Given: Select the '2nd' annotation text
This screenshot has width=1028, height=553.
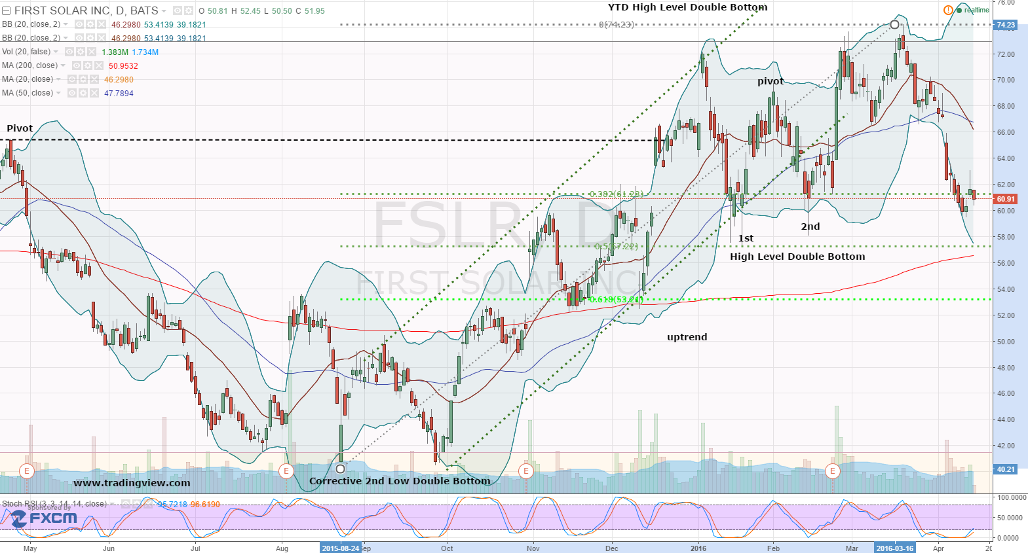Looking at the screenshot, I should (810, 226).
